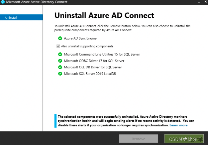Click the Uninstall Azure AD Connect heading
The width and height of the screenshot is (208, 145).
(x=104, y=15)
